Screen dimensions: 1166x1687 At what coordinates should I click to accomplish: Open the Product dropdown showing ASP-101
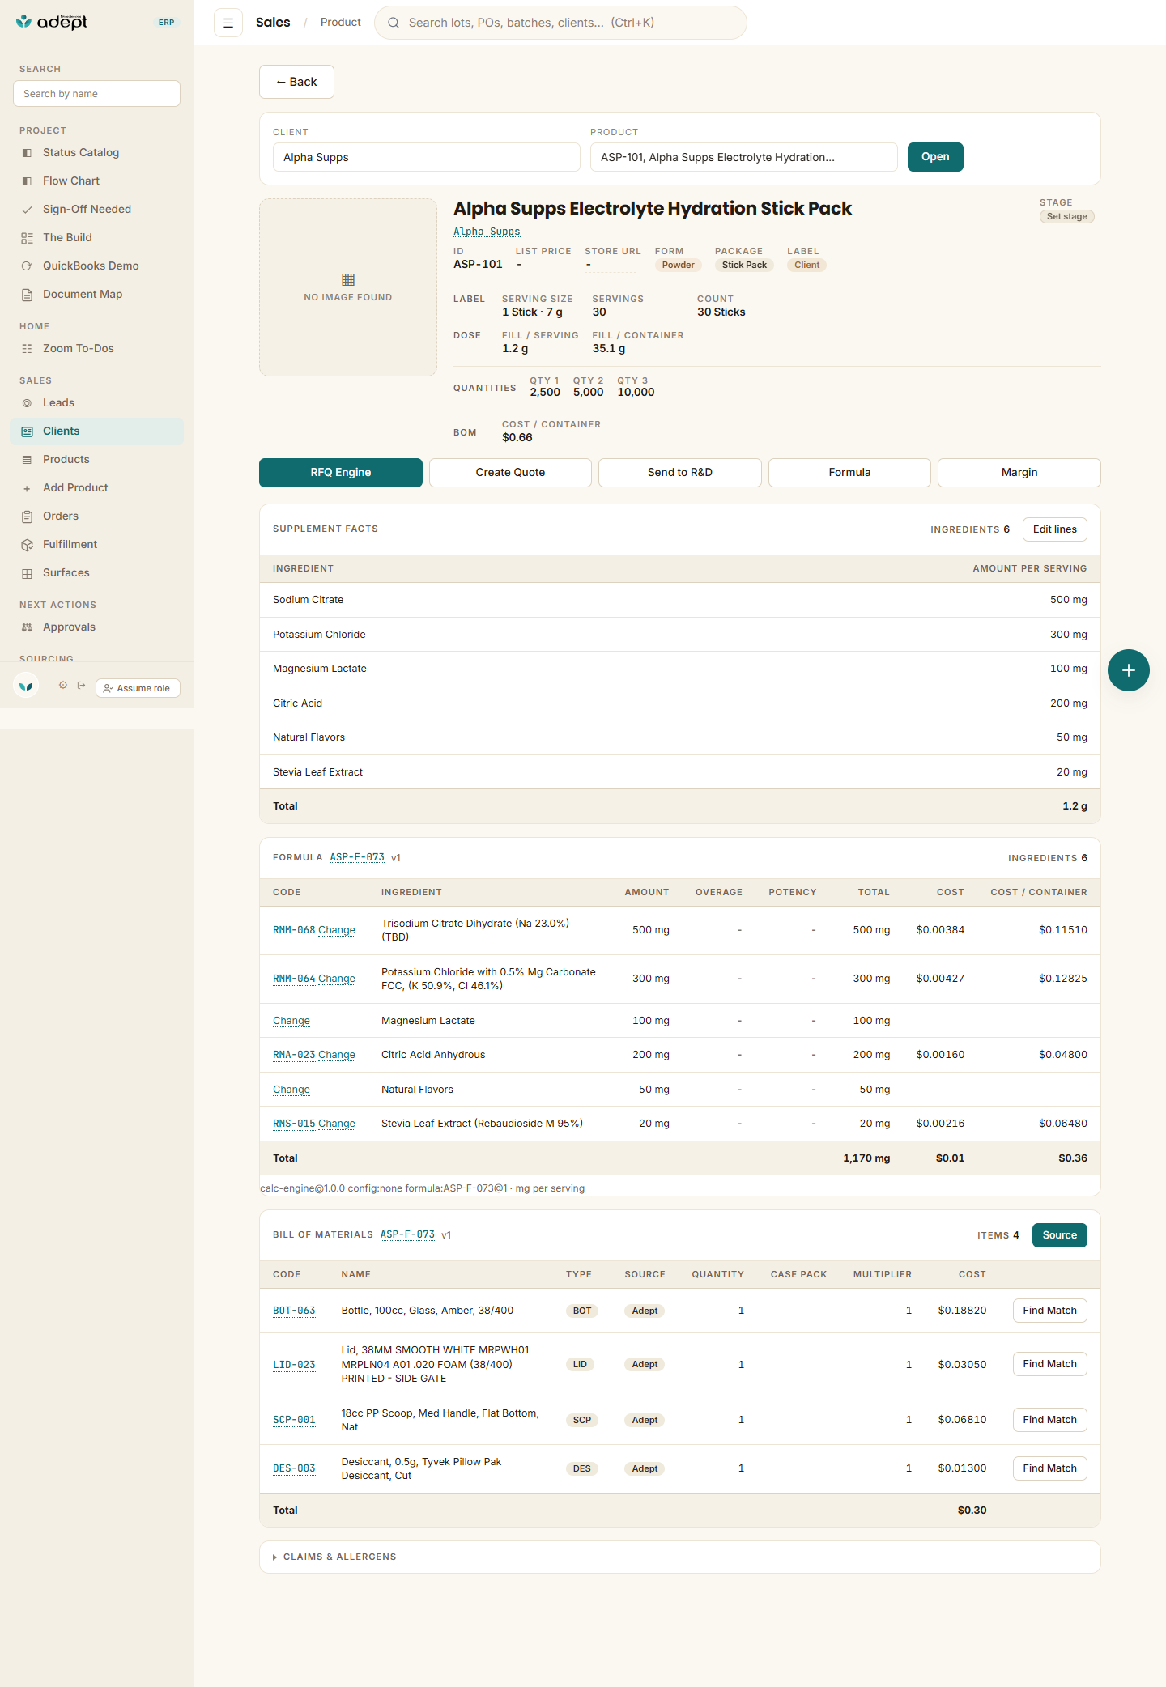pos(744,157)
